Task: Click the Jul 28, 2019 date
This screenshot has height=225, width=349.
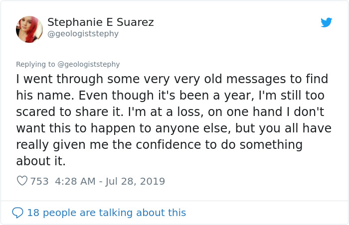Action: (x=135, y=181)
